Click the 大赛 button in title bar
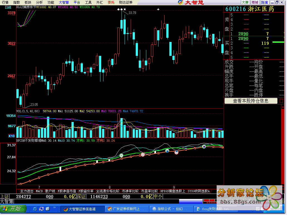The width and height of the screenshot is (287, 215). point(245,2)
